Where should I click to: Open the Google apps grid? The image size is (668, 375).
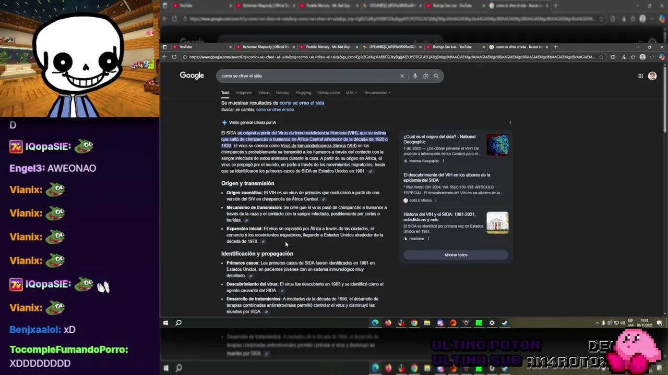(640, 76)
